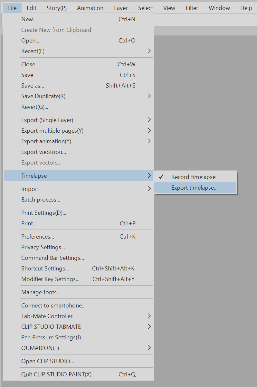The height and width of the screenshot is (387, 257).
Task: Click the Filter menu bar item
Action: tap(192, 8)
